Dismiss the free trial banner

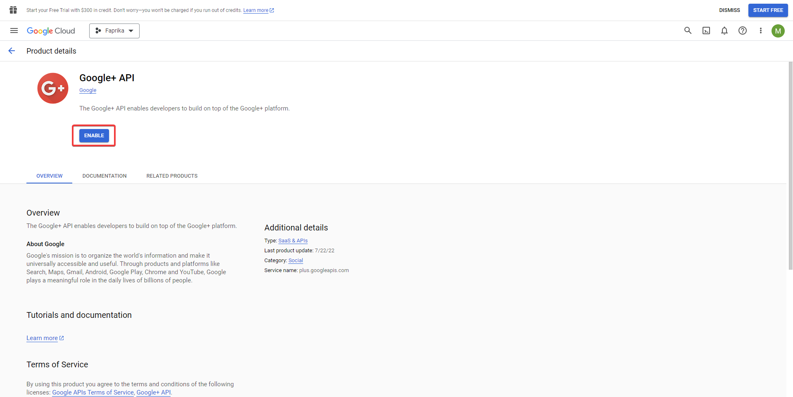(x=729, y=10)
